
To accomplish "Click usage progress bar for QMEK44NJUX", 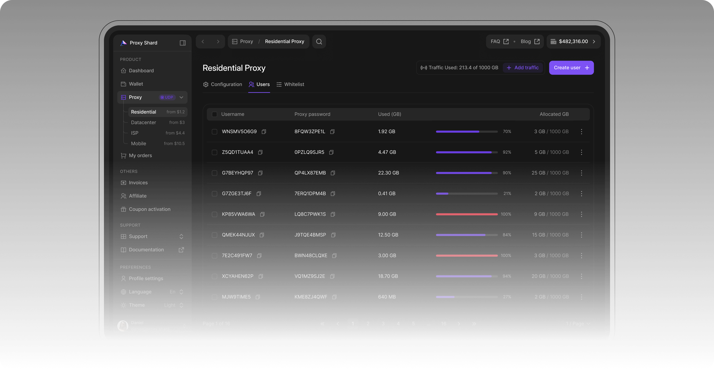I will coord(467,235).
